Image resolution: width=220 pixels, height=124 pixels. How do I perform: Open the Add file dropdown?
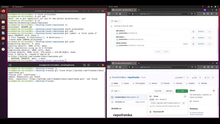click(169, 91)
